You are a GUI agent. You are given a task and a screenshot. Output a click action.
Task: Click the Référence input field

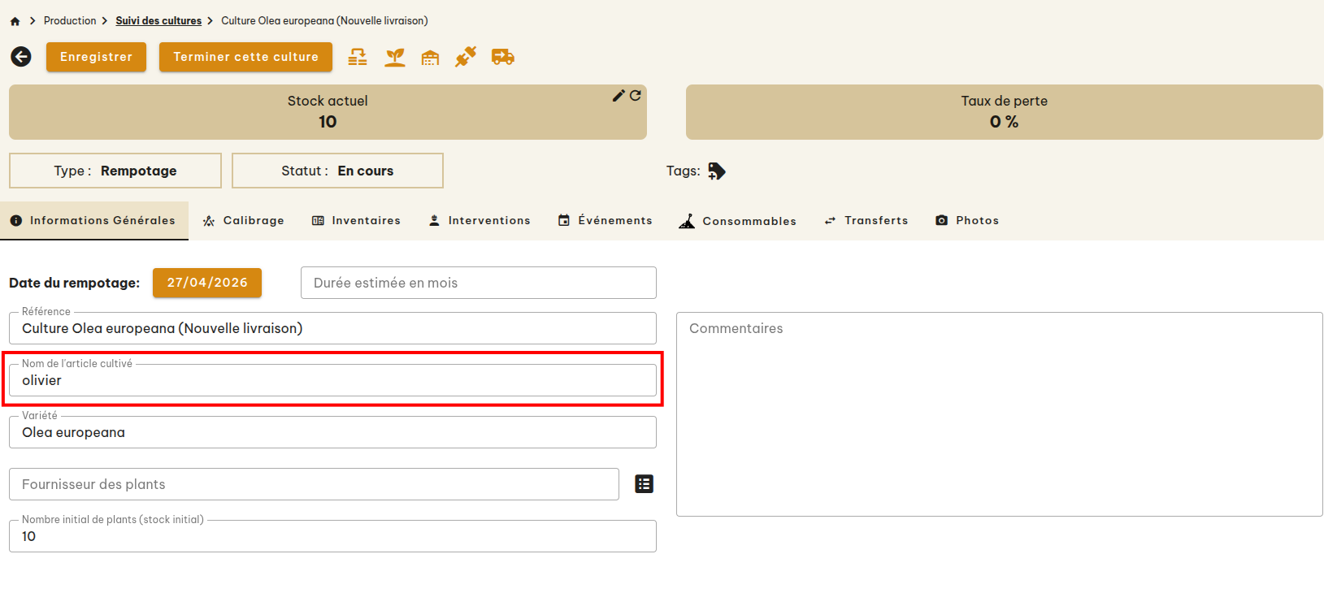tap(332, 328)
